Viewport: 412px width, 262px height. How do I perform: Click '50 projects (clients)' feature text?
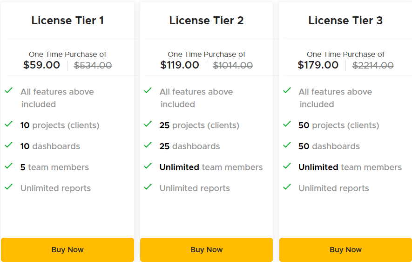click(339, 125)
